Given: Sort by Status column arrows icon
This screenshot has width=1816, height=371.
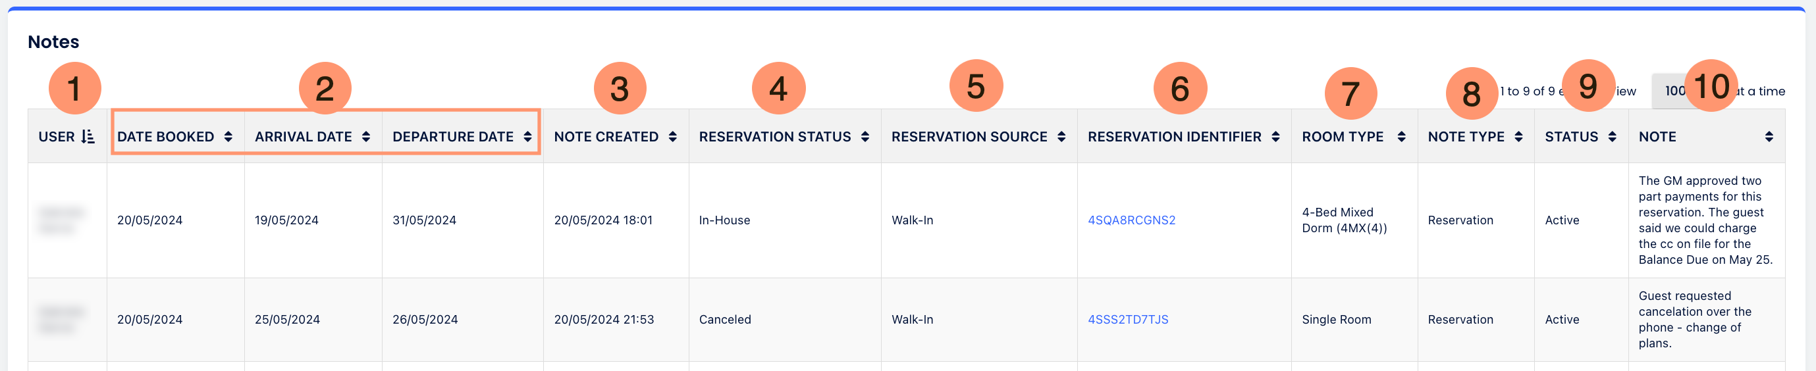Looking at the screenshot, I should [x=1613, y=137].
